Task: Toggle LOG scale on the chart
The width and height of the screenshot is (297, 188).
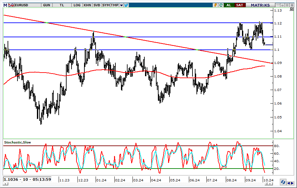Action: point(77,5)
